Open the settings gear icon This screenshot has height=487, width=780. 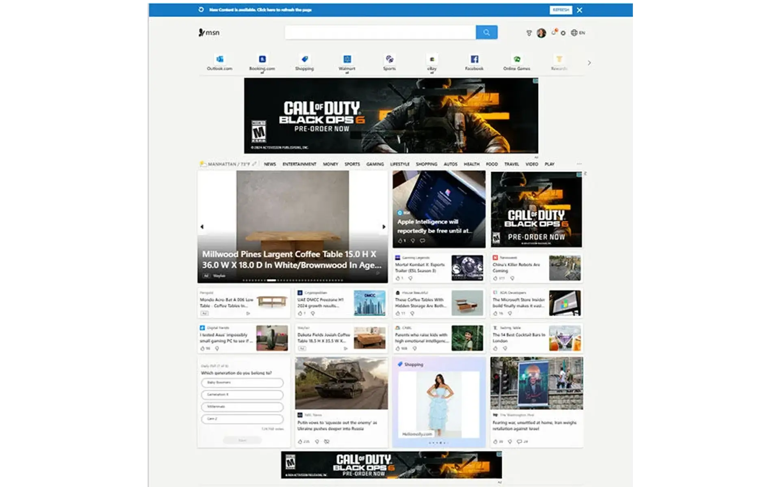click(563, 33)
